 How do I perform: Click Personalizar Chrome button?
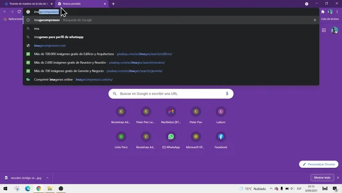coord(319,164)
